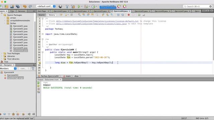Open the Run Project dropdown arrow
214x120 pixels.
point(82,6)
